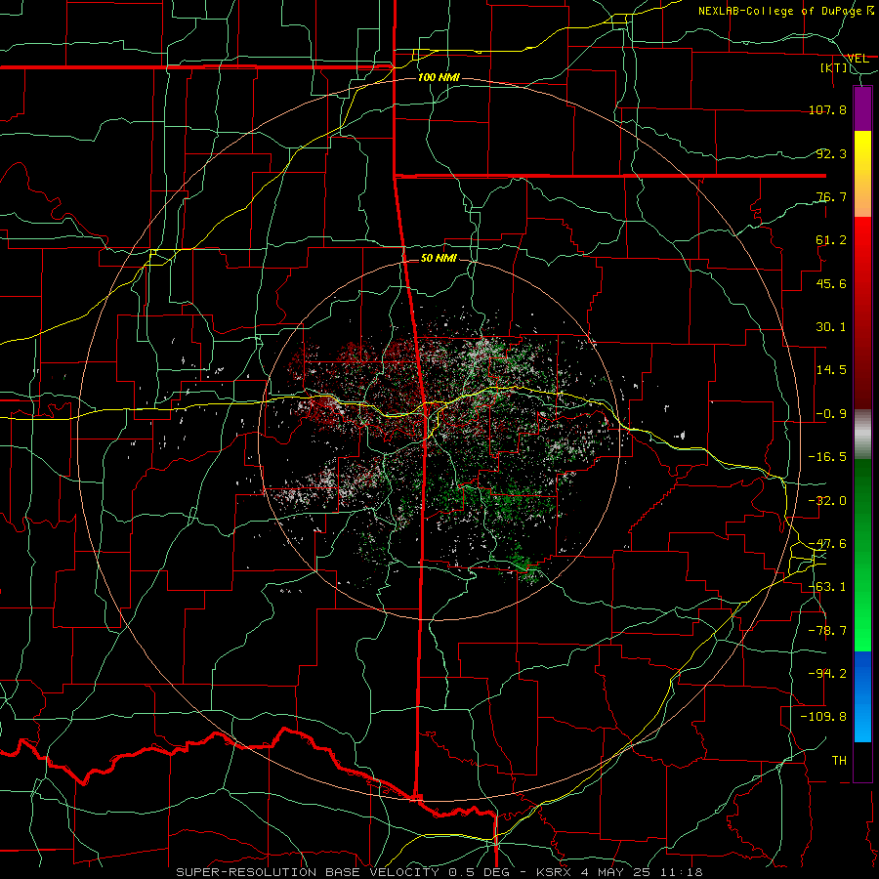Select the -16.5 legend value
Image resolution: width=879 pixels, height=879 pixels.
[827, 457]
